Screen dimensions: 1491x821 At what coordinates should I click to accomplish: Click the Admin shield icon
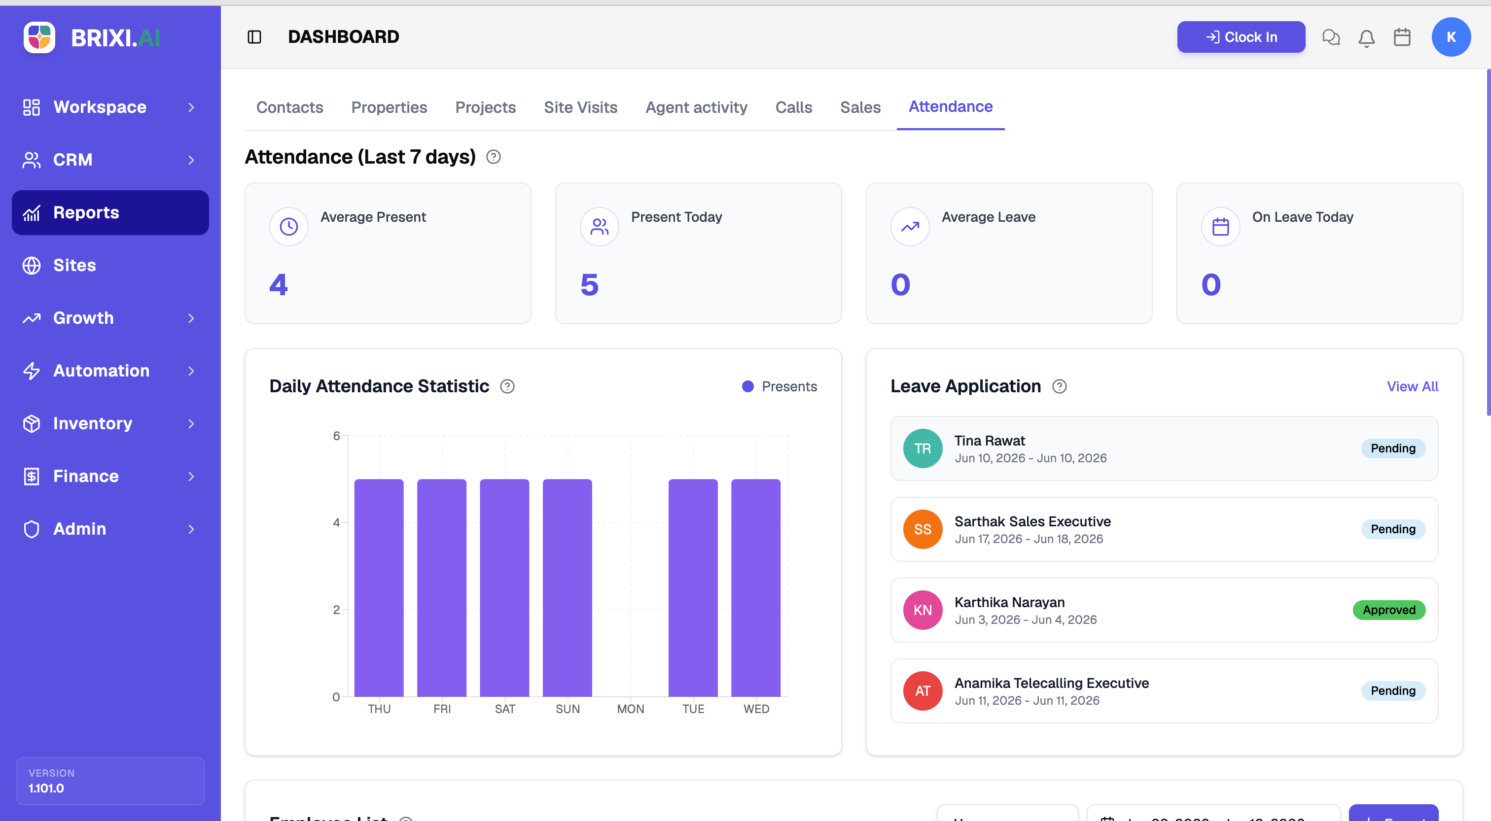[x=31, y=529]
